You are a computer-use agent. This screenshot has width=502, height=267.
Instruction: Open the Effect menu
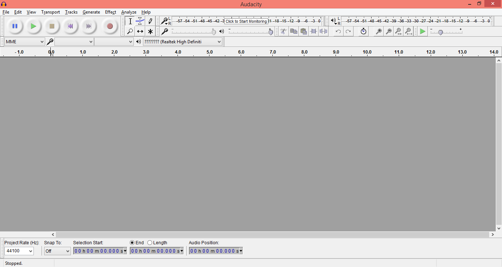point(110,12)
